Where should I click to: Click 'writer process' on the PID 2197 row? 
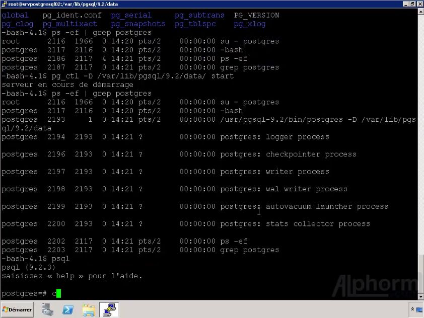tap(298, 172)
